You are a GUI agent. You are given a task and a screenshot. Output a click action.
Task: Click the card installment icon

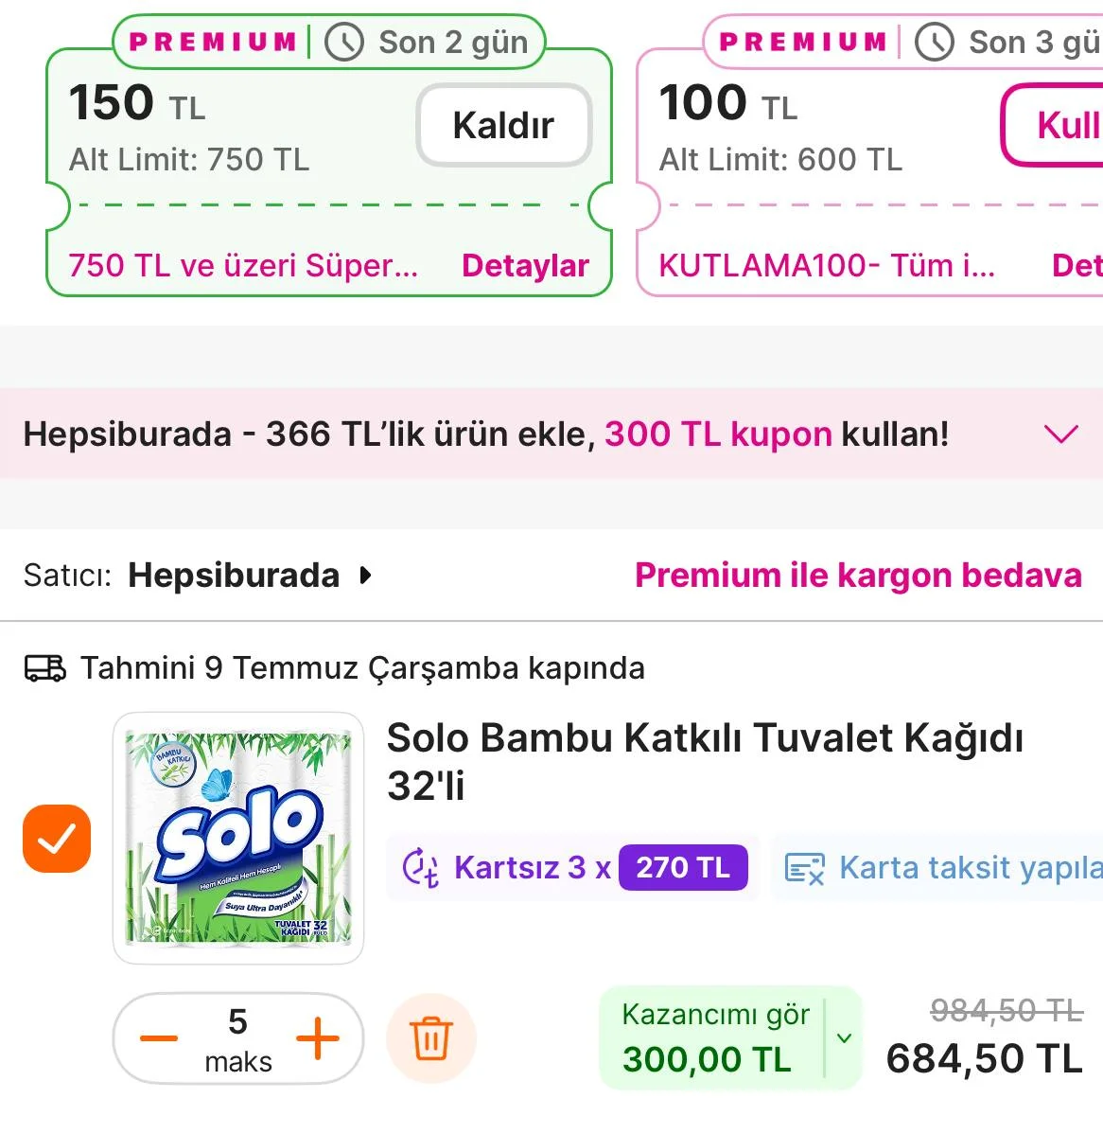pos(805,868)
